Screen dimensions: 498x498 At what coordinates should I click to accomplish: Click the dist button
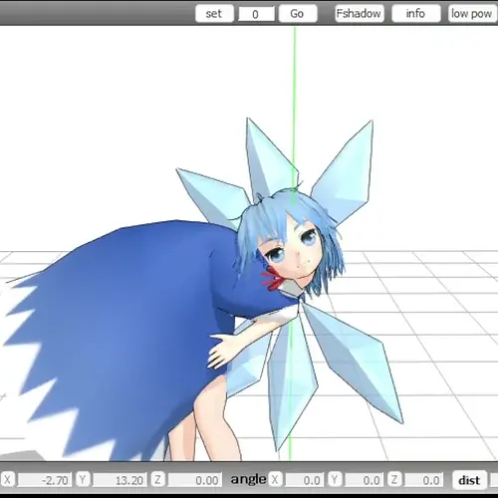[469, 480]
